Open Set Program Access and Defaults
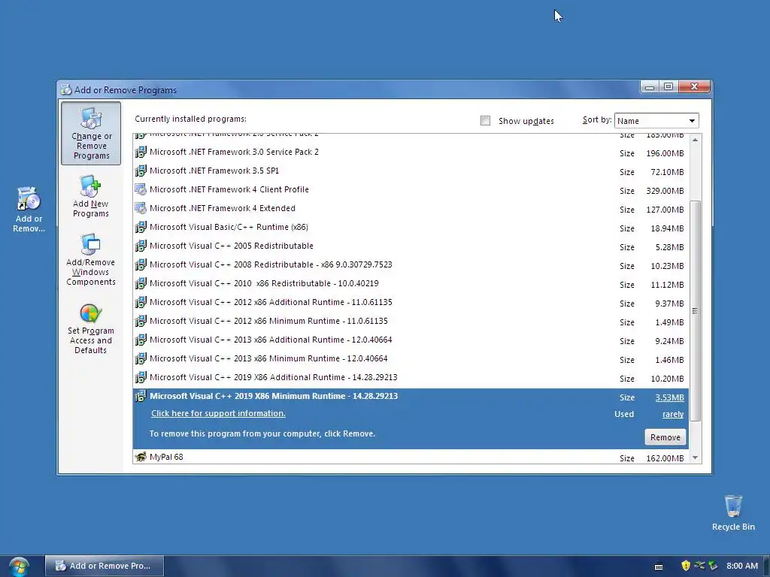Viewport: 770px width, 577px height. 91,329
